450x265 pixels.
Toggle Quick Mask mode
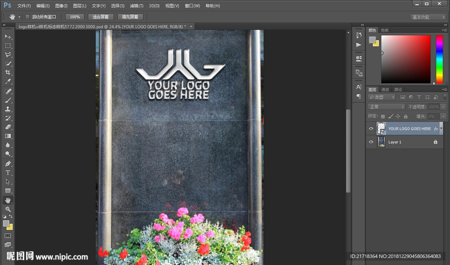point(8,236)
